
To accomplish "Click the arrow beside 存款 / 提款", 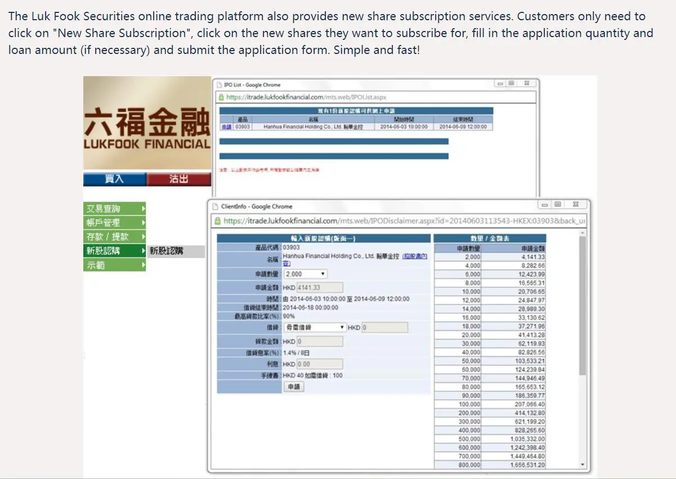I will [x=143, y=237].
